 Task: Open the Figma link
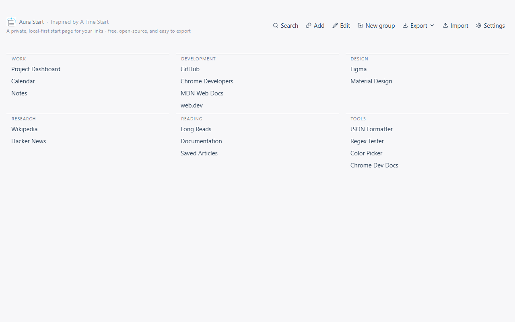tap(358, 69)
